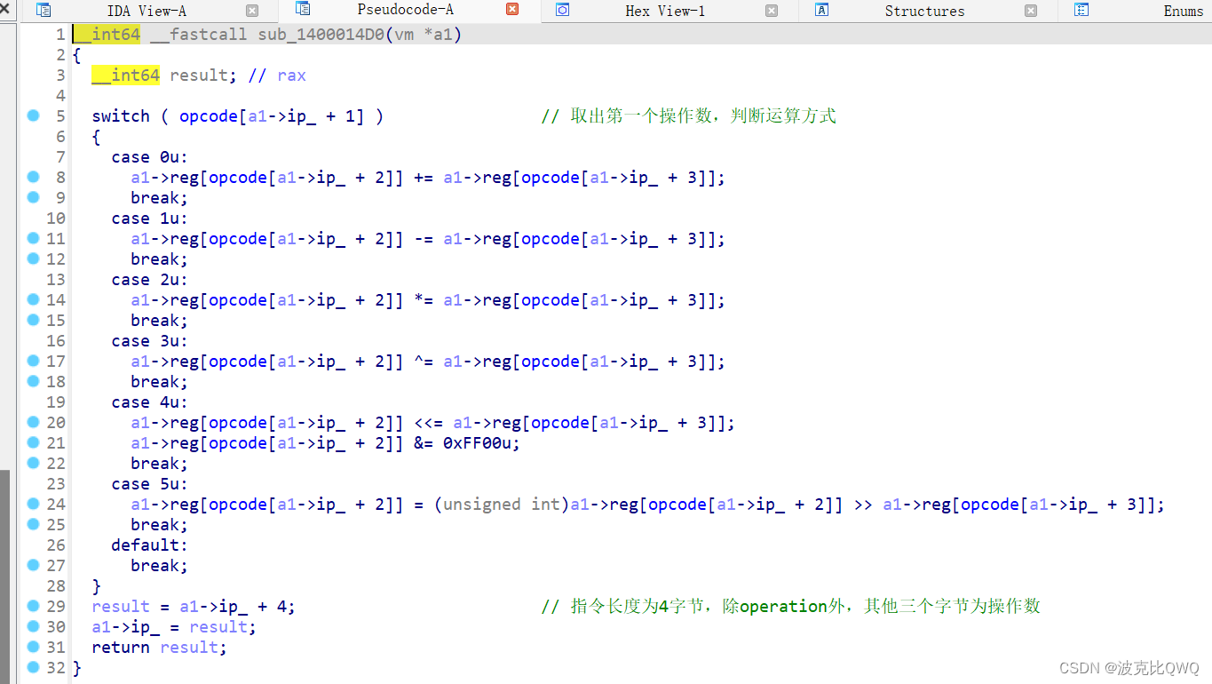Screen dimensions: 1212x684
Task: Click the case 0u: label
Action: coord(150,157)
